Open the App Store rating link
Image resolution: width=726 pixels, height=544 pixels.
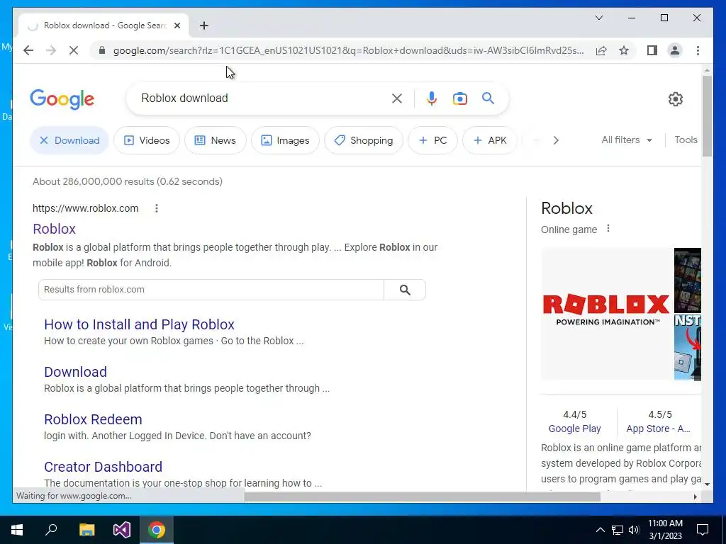[658, 429]
